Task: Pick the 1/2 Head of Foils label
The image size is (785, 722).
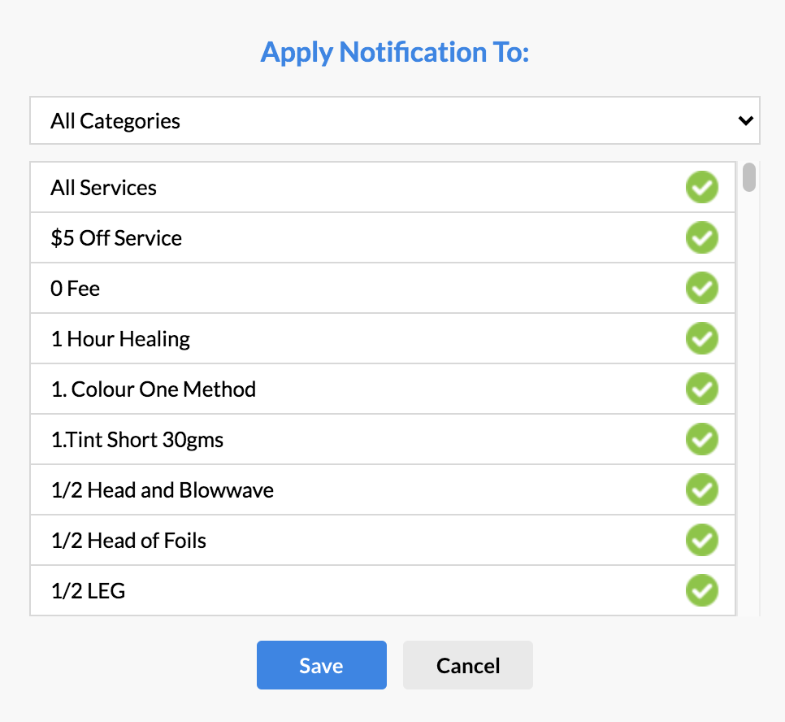Action: pos(128,541)
